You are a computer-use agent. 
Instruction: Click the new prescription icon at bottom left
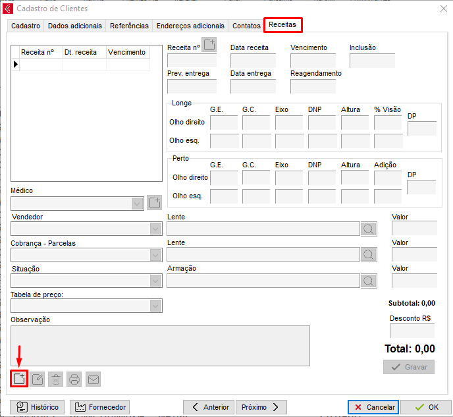coord(19,379)
